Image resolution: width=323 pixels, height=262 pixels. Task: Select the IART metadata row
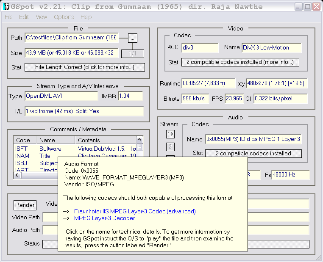pos(36,170)
